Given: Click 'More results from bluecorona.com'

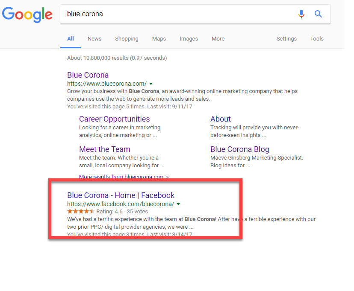Looking at the screenshot, I should [x=124, y=177].
